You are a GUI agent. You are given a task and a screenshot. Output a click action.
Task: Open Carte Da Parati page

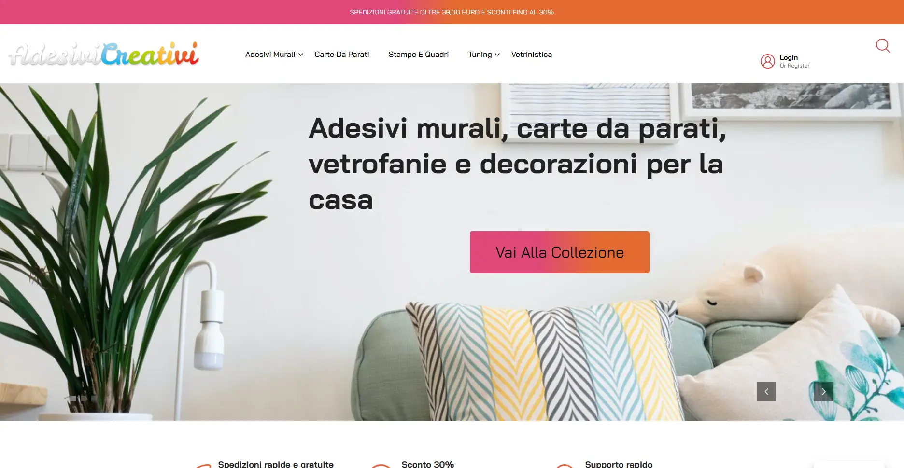tap(342, 55)
